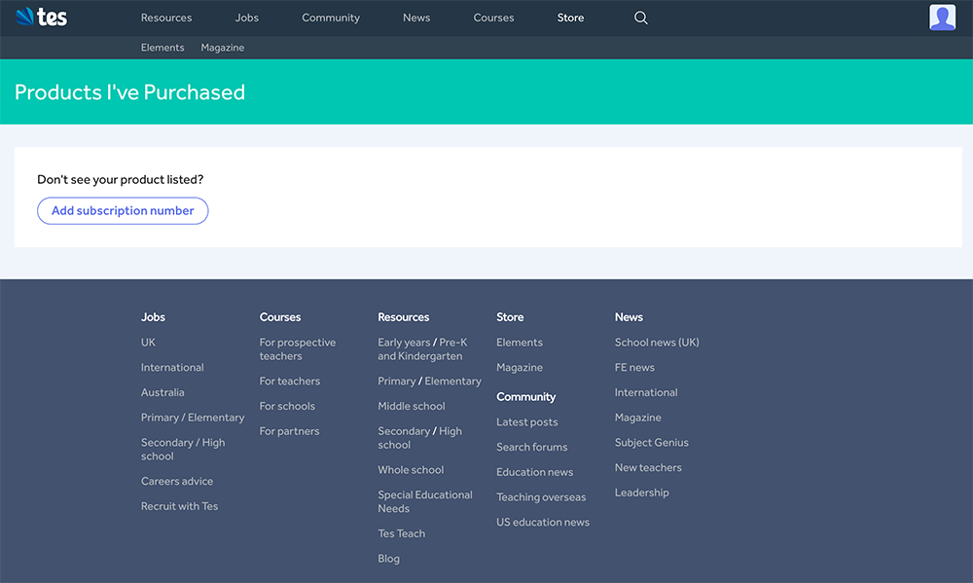Viewport: 973px width, 583px height.
Task: Switch to the Magazine sub-navigation tab
Action: tap(223, 48)
